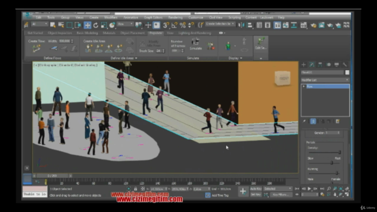The height and width of the screenshot is (212, 377).
Task: Click the Delete people icon next to Simulate
Action: pyautogui.click(x=211, y=46)
